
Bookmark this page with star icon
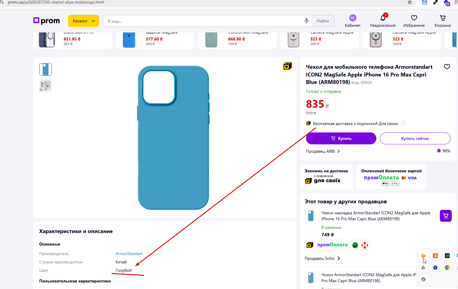tap(410, 2)
